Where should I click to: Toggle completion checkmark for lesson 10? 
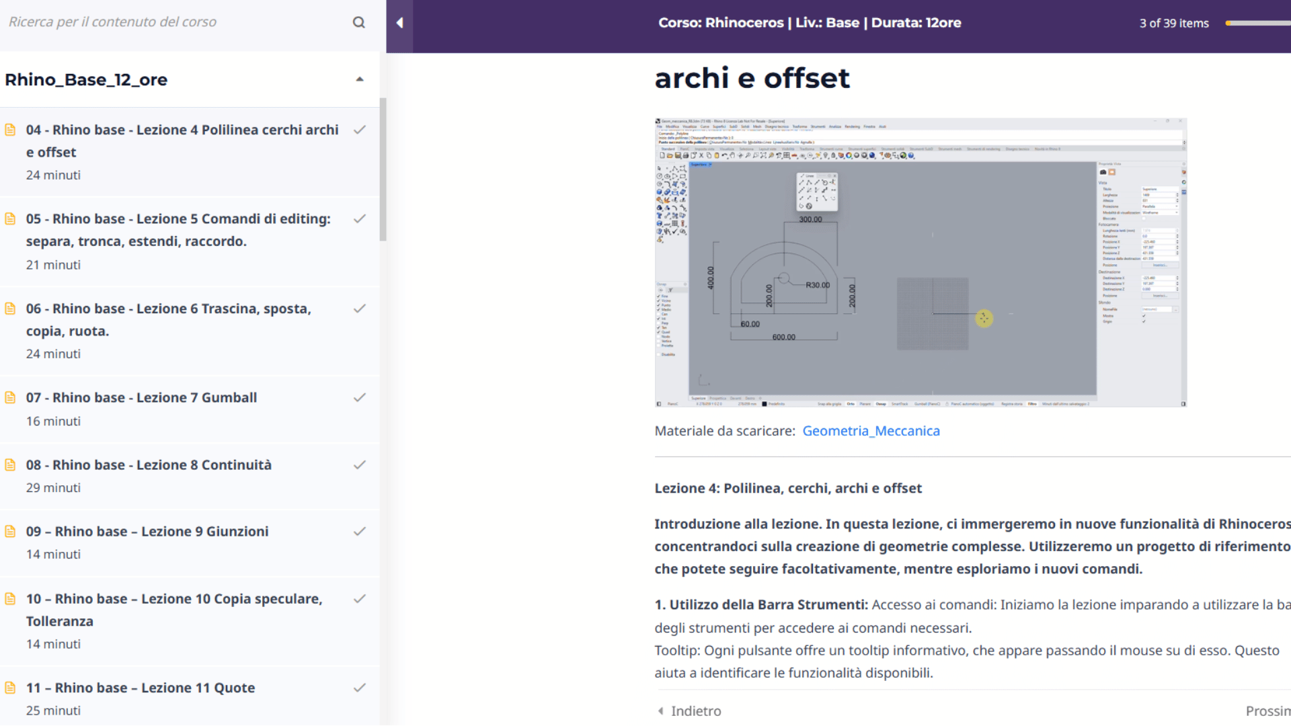pyautogui.click(x=360, y=598)
